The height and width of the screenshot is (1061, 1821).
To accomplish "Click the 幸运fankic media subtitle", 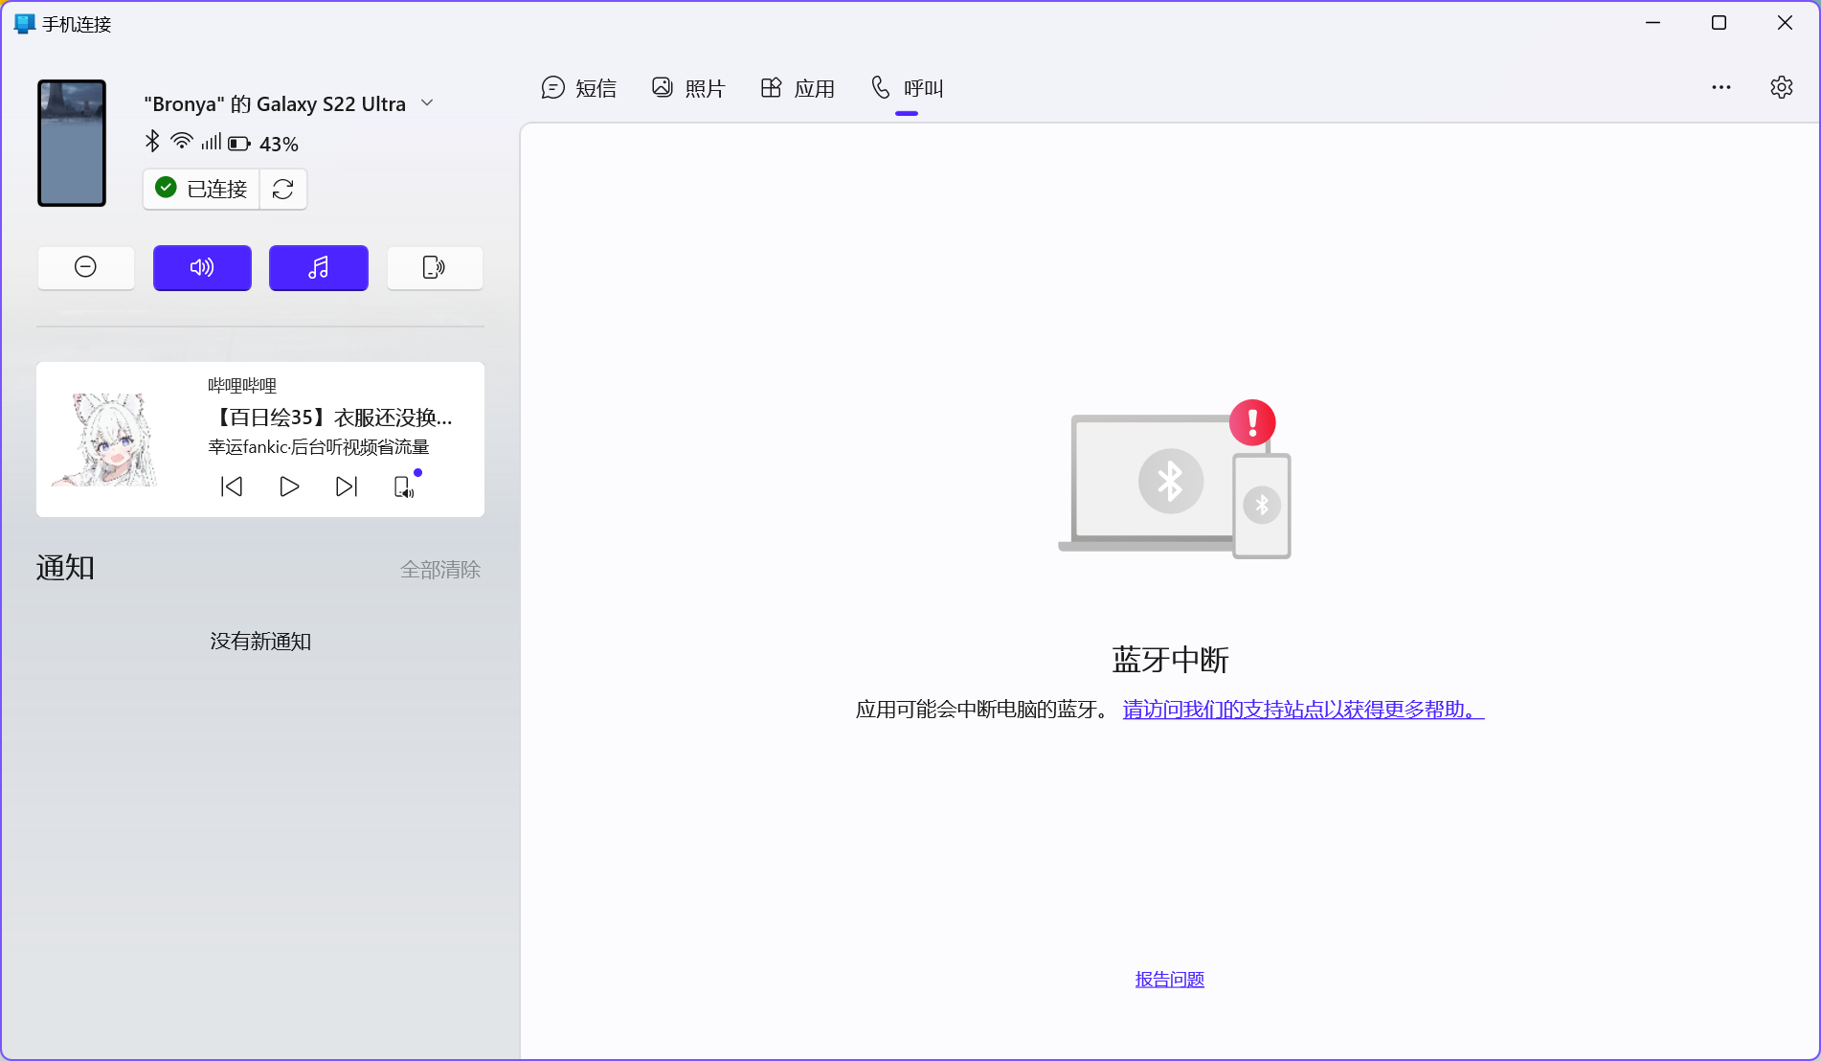I will (319, 447).
